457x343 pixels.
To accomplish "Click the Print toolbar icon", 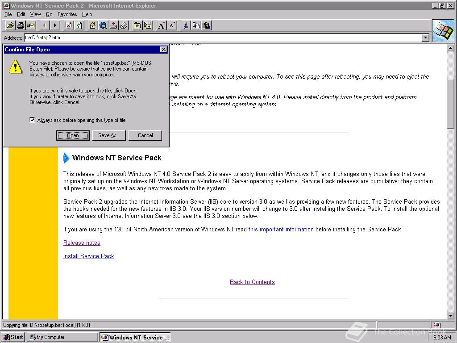I will [x=21, y=25].
